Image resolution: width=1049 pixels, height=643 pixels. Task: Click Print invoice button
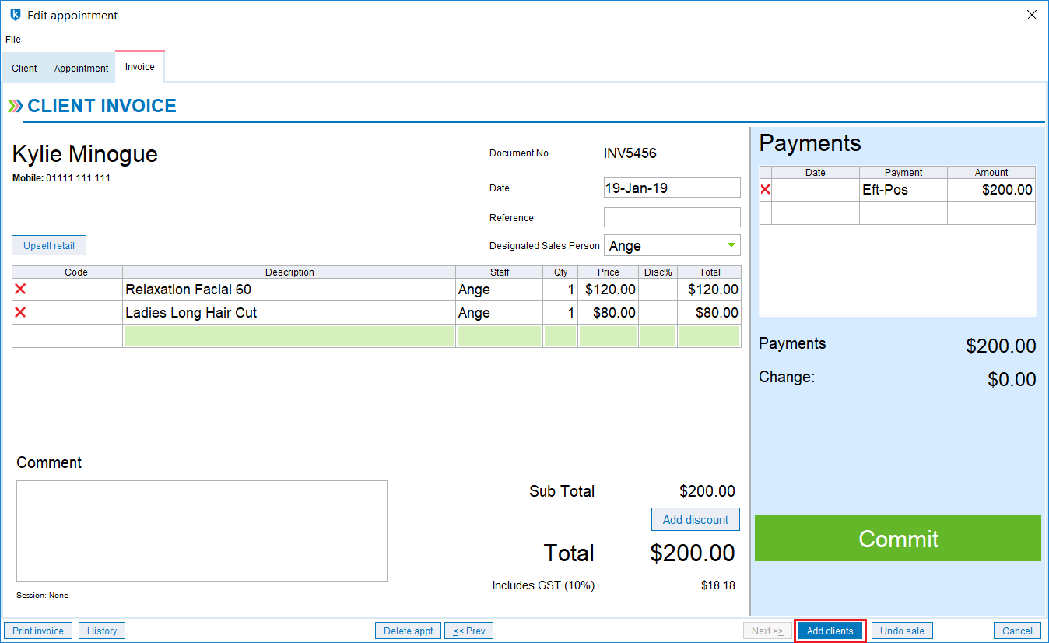pos(38,631)
